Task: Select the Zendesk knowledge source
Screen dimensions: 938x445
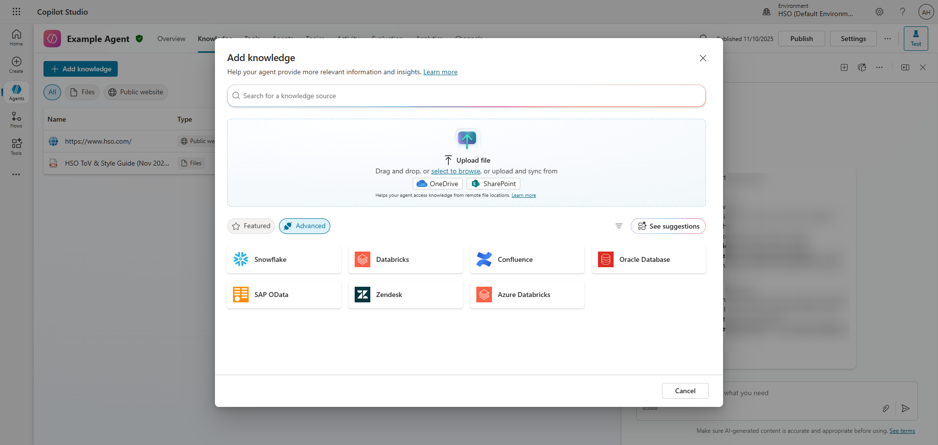Action: point(405,295)
